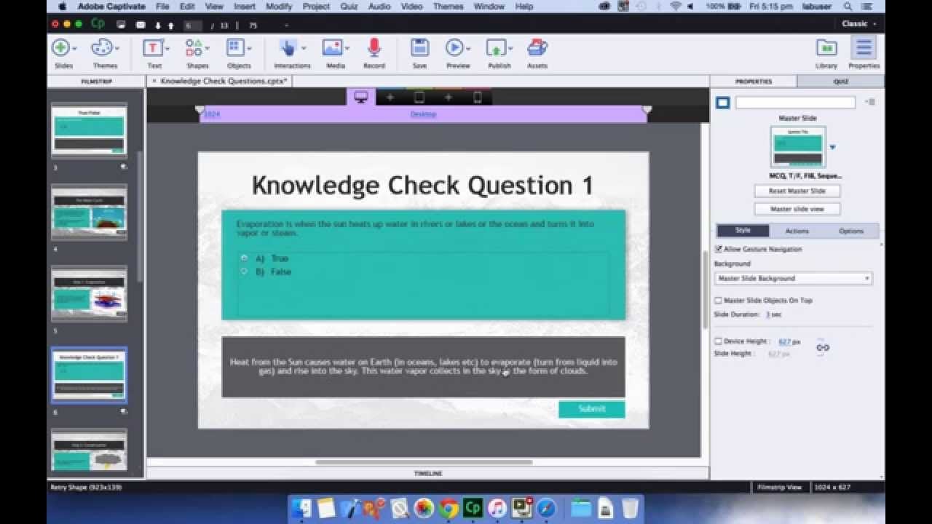
Task: Open Photos app from the Dock
Action: pos(424,508)
